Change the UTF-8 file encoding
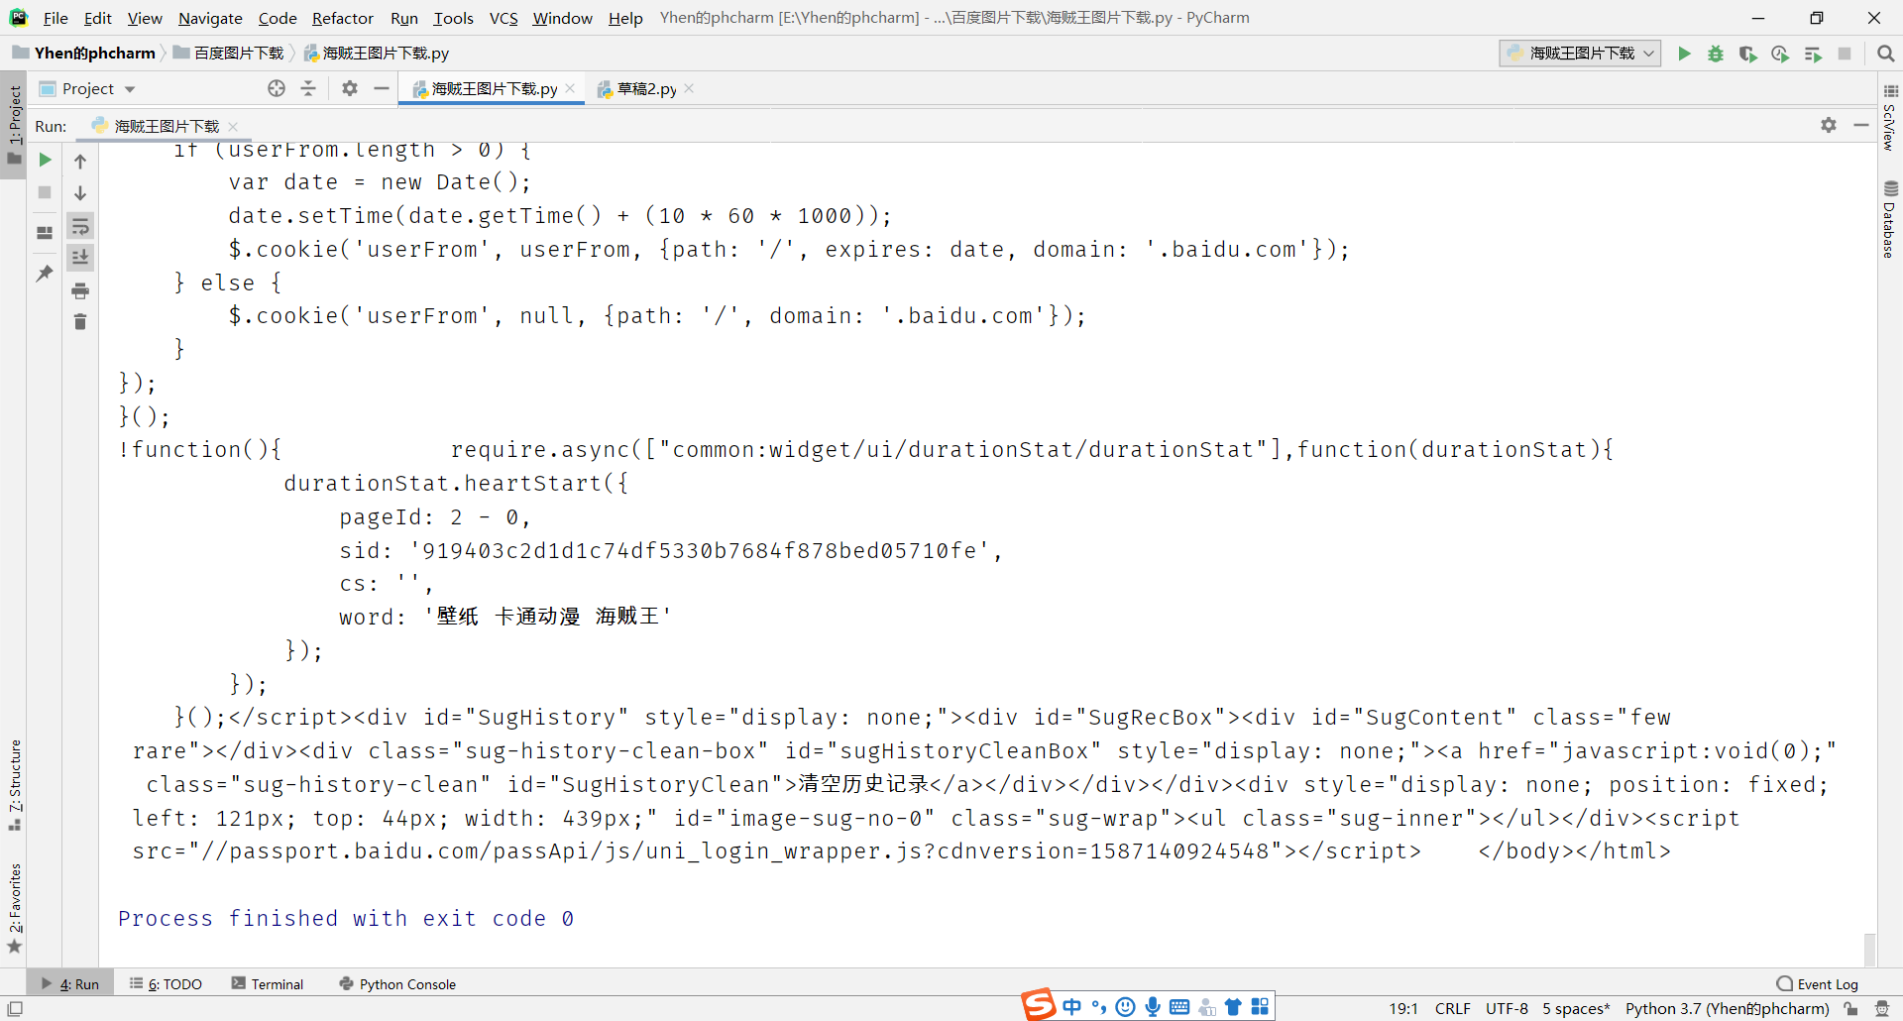 [1507, 1008]
